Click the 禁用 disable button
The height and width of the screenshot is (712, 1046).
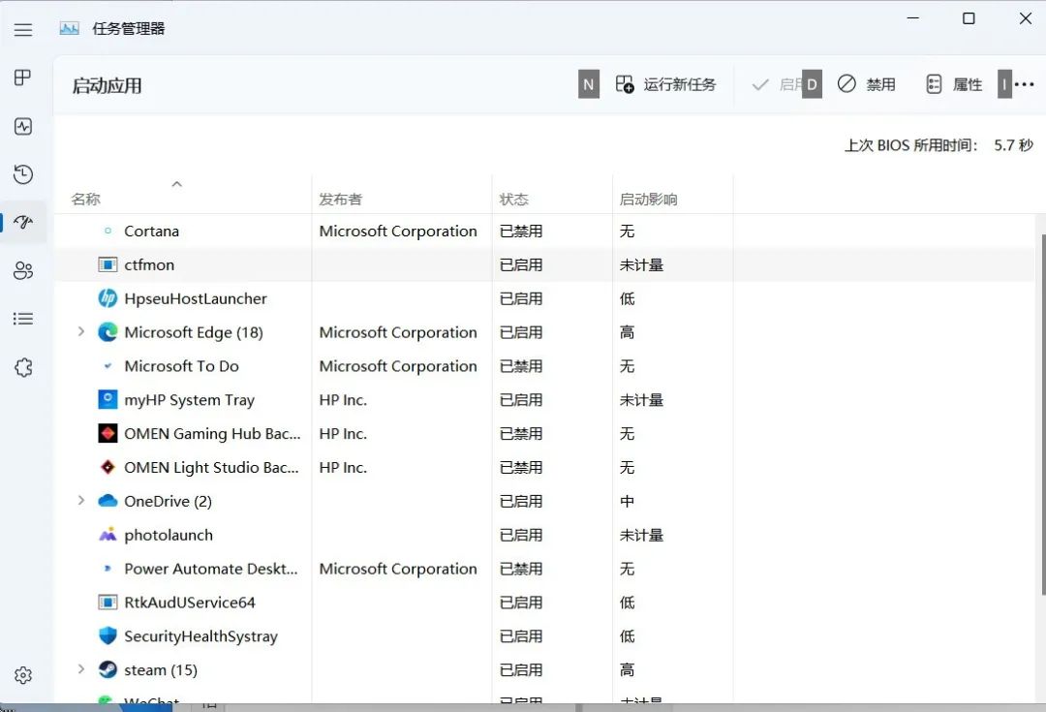click(867, 84)
